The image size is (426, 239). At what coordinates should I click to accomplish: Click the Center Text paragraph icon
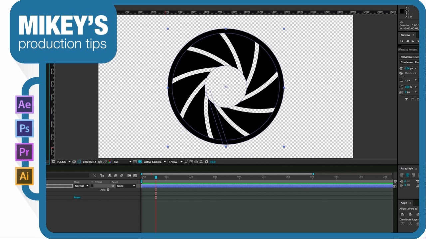[x=407, y=175]
